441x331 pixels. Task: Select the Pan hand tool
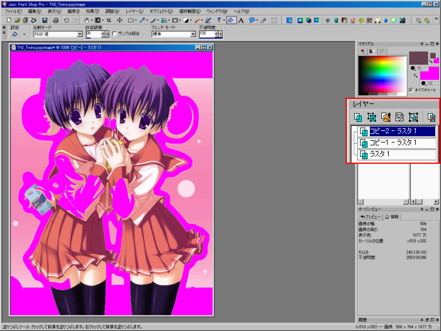pyautogui.click(x=87, y=20)
